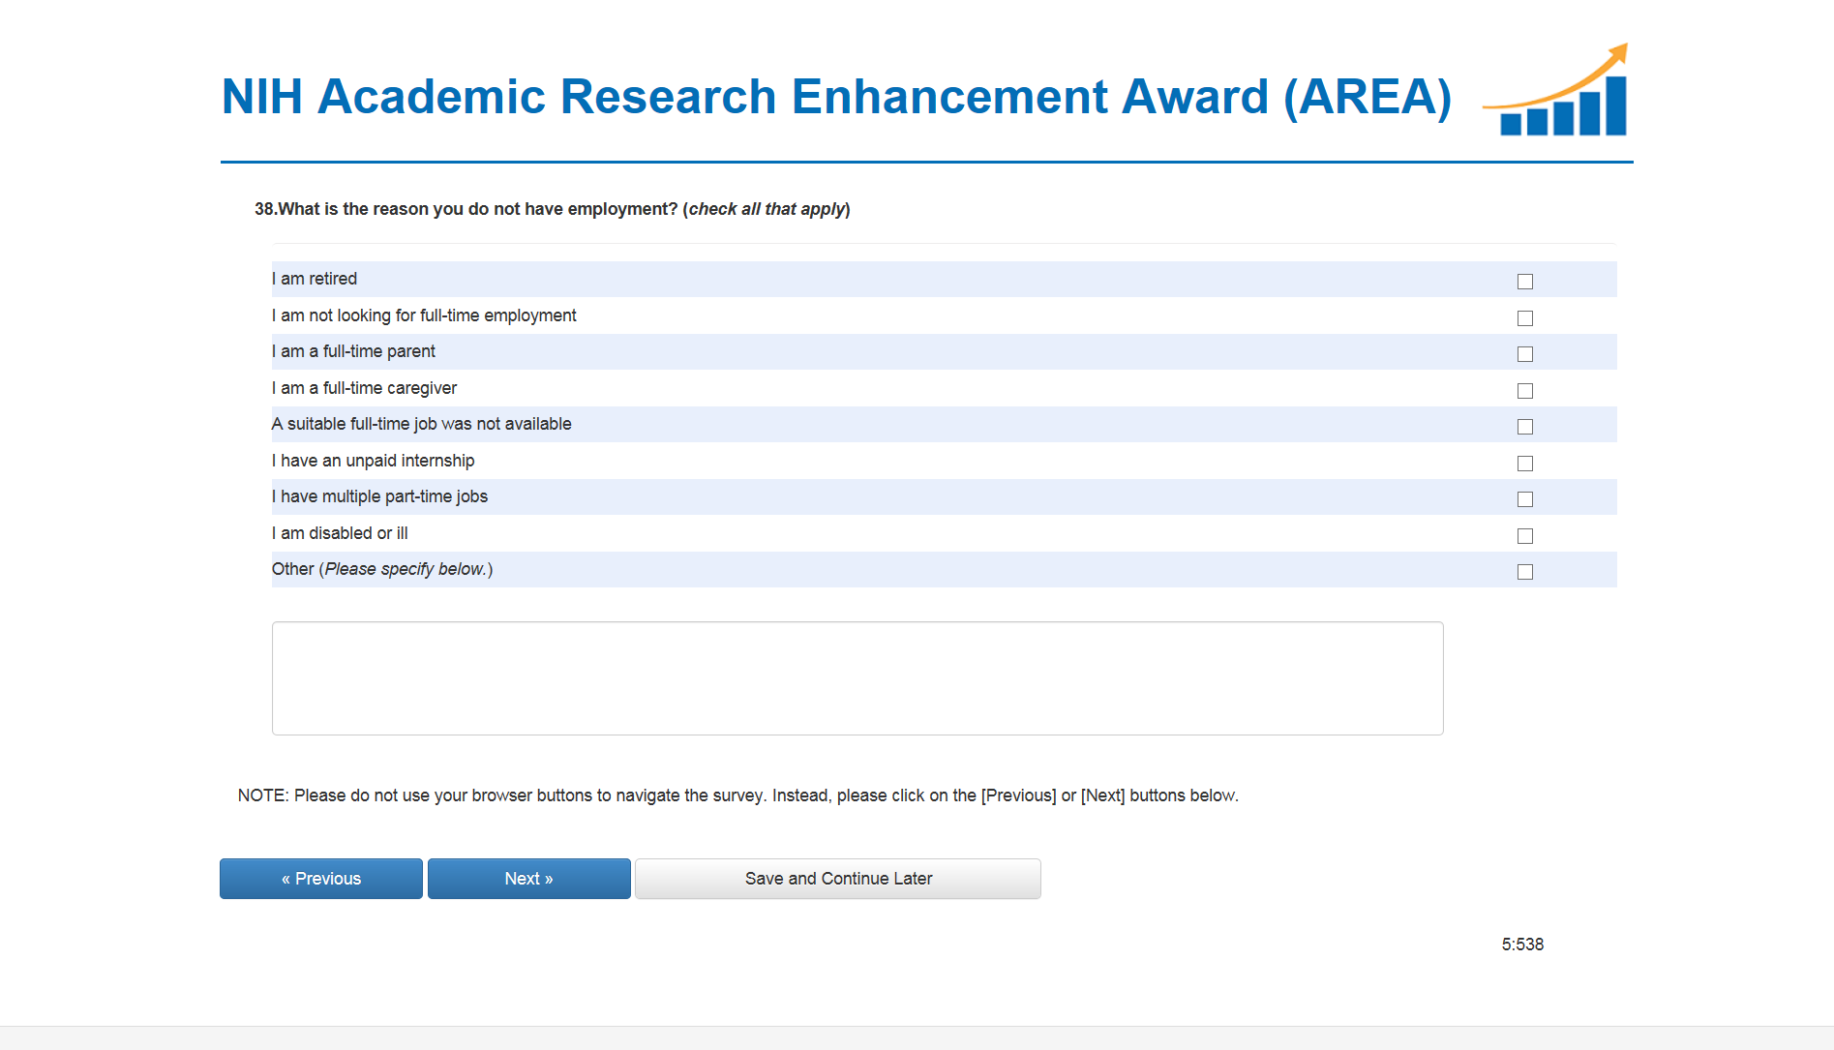Click inside the Other specify text box
The image size is (1834, 1050).
(857, 677)
